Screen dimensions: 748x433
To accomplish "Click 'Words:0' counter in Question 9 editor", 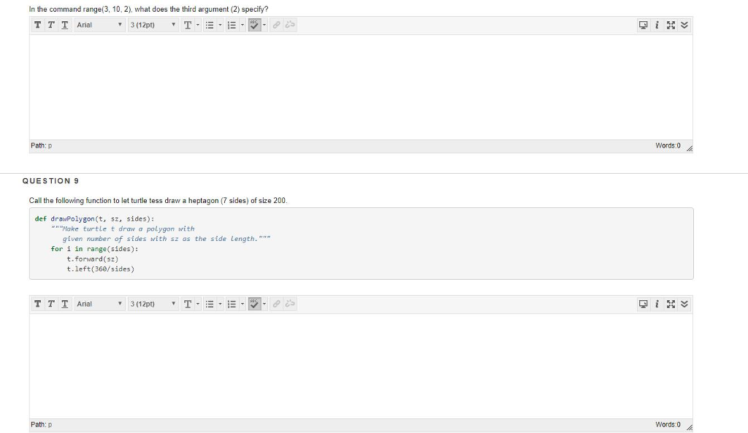I will click(668, 424).
